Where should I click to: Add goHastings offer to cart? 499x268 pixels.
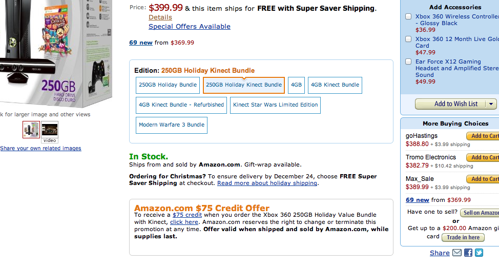(483, 136)
